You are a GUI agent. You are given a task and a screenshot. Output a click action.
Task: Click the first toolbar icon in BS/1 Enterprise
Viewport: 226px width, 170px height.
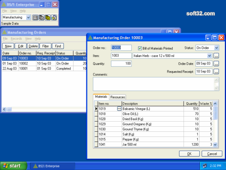pyautogui.click(x=35, y=18)
